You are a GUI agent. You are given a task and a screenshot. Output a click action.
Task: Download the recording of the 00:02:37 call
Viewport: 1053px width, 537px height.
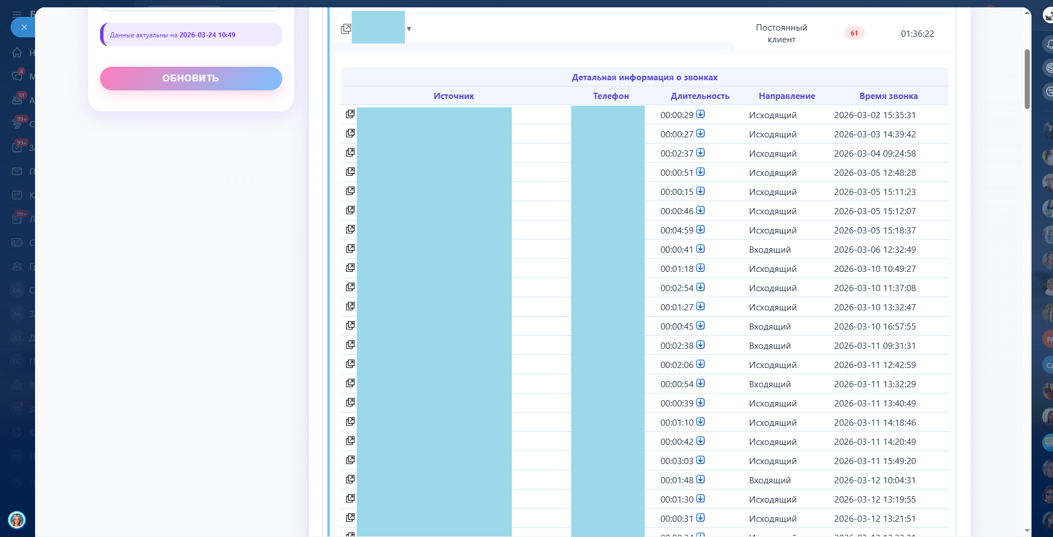[x=701, y=153]
